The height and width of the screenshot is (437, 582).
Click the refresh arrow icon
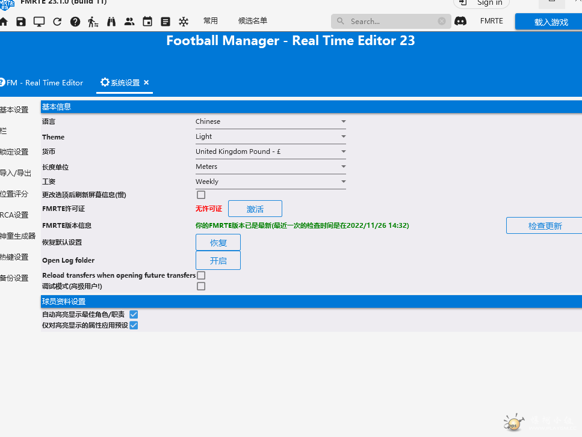57,22
